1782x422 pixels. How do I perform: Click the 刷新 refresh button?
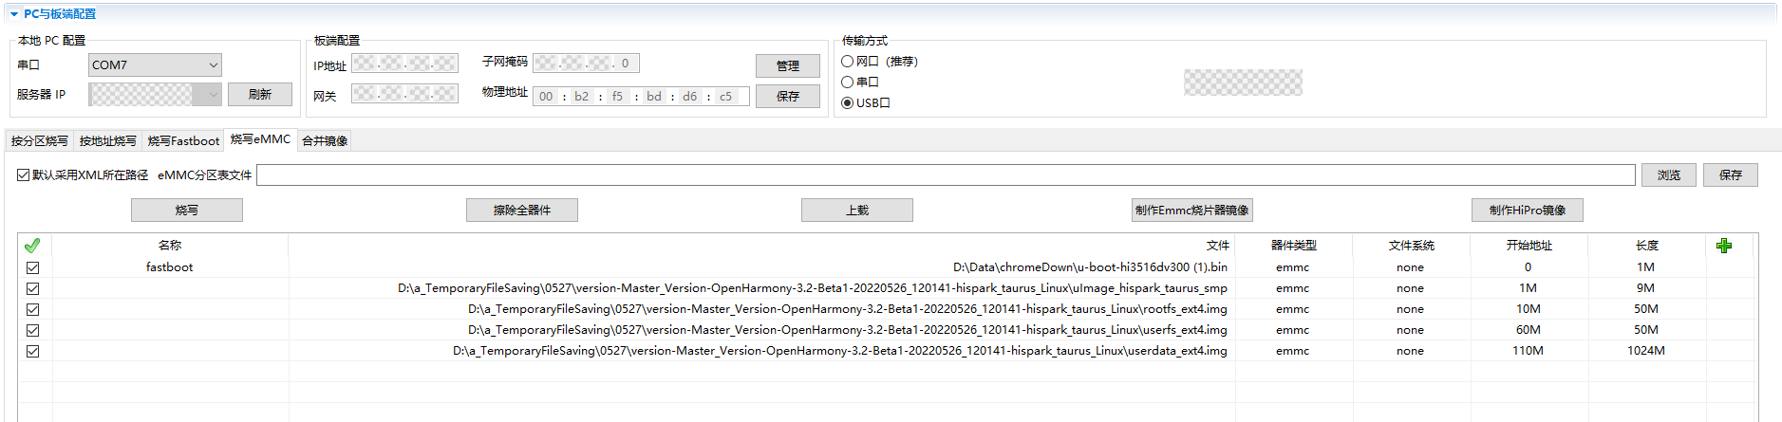click(x=260, y=94)
